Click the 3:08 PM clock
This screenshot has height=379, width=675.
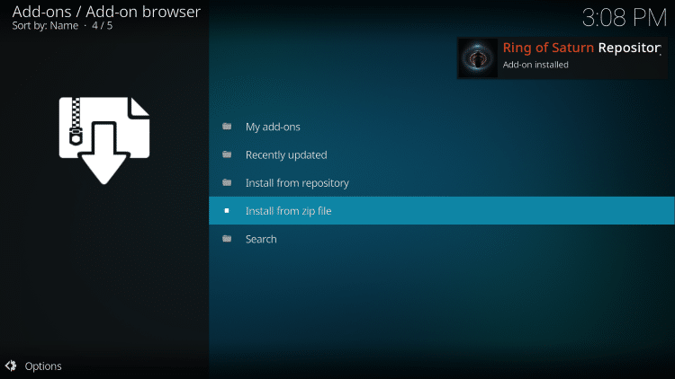pos(623,18)
